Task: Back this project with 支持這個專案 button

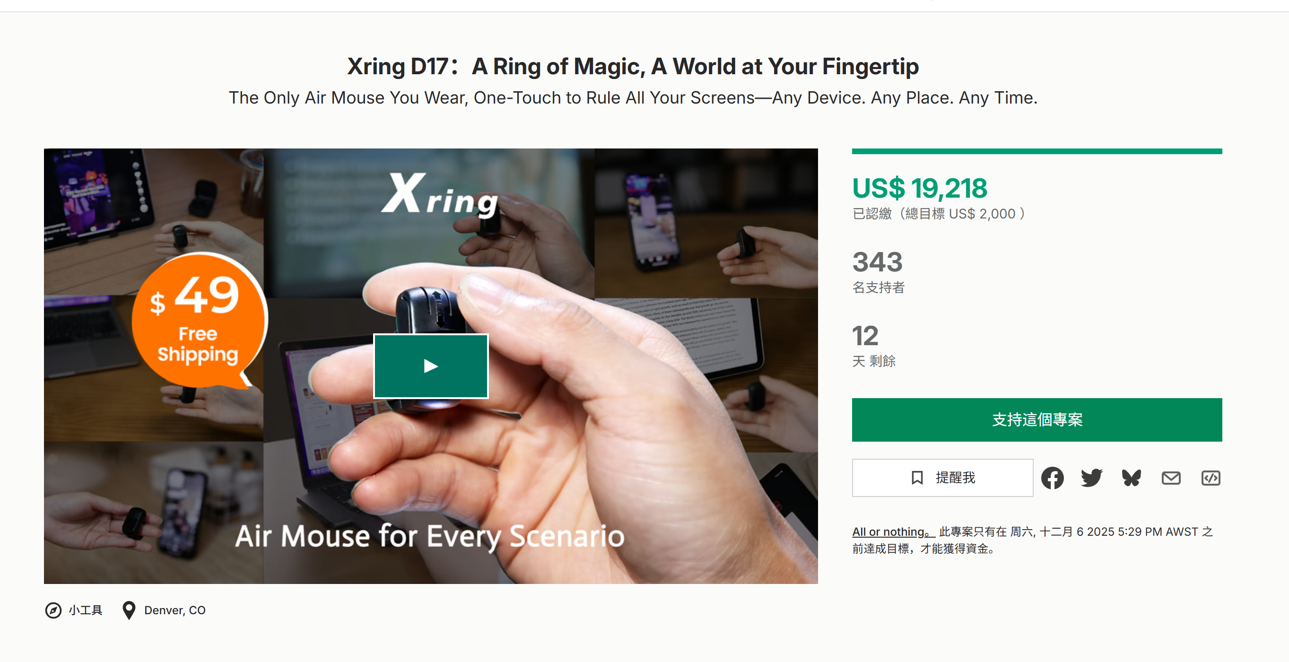Action: 1037,419
